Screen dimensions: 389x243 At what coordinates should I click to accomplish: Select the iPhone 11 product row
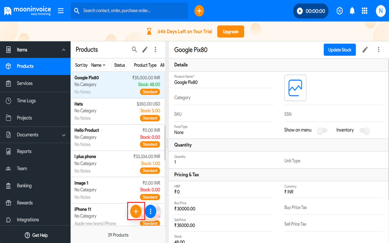[x=118, y=215]
